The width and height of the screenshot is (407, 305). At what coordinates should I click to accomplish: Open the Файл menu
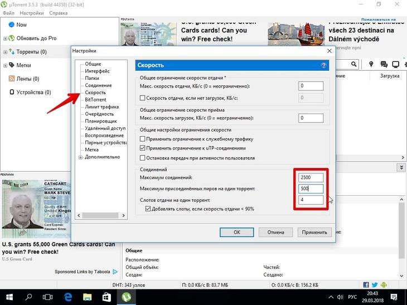coord(8,13)
